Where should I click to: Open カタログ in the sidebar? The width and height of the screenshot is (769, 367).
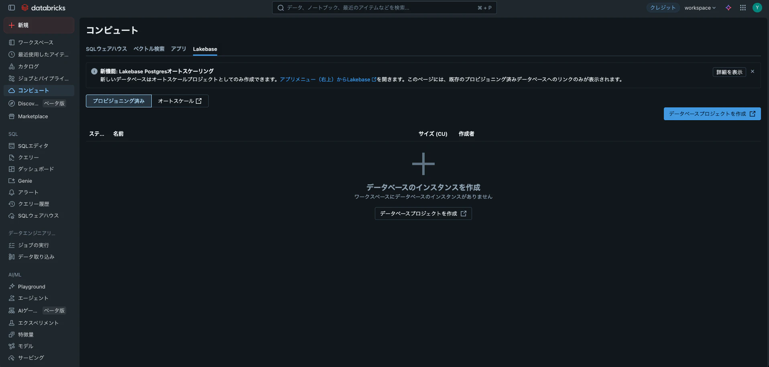tap(39, 67)
